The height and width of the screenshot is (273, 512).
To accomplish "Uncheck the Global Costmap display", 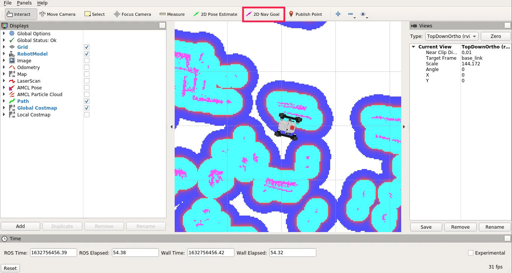I will [x=87, y=108].
